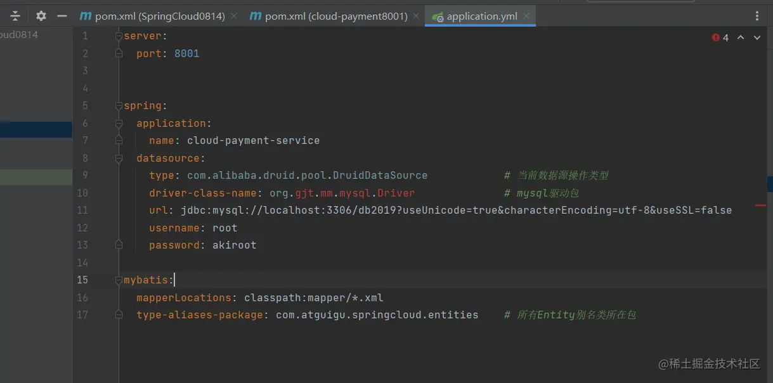Click the Spring leaf icon on application.yml tab
Screen dimensions: 773x383
pos(437,16)
